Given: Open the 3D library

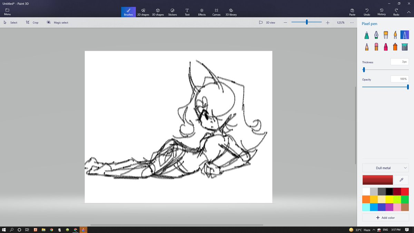Looking at the screenshot, I should click(x=231, y=12).
